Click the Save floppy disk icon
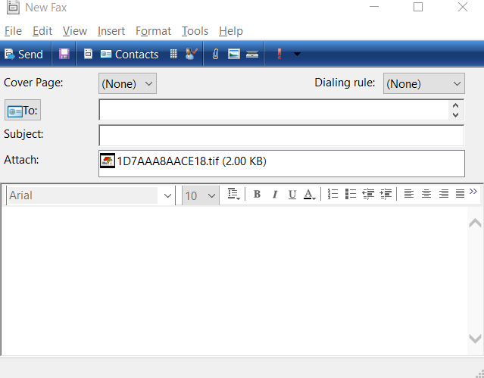Image resolution: width=484 pixels, height=378 pixels. (x=64, y=54)
